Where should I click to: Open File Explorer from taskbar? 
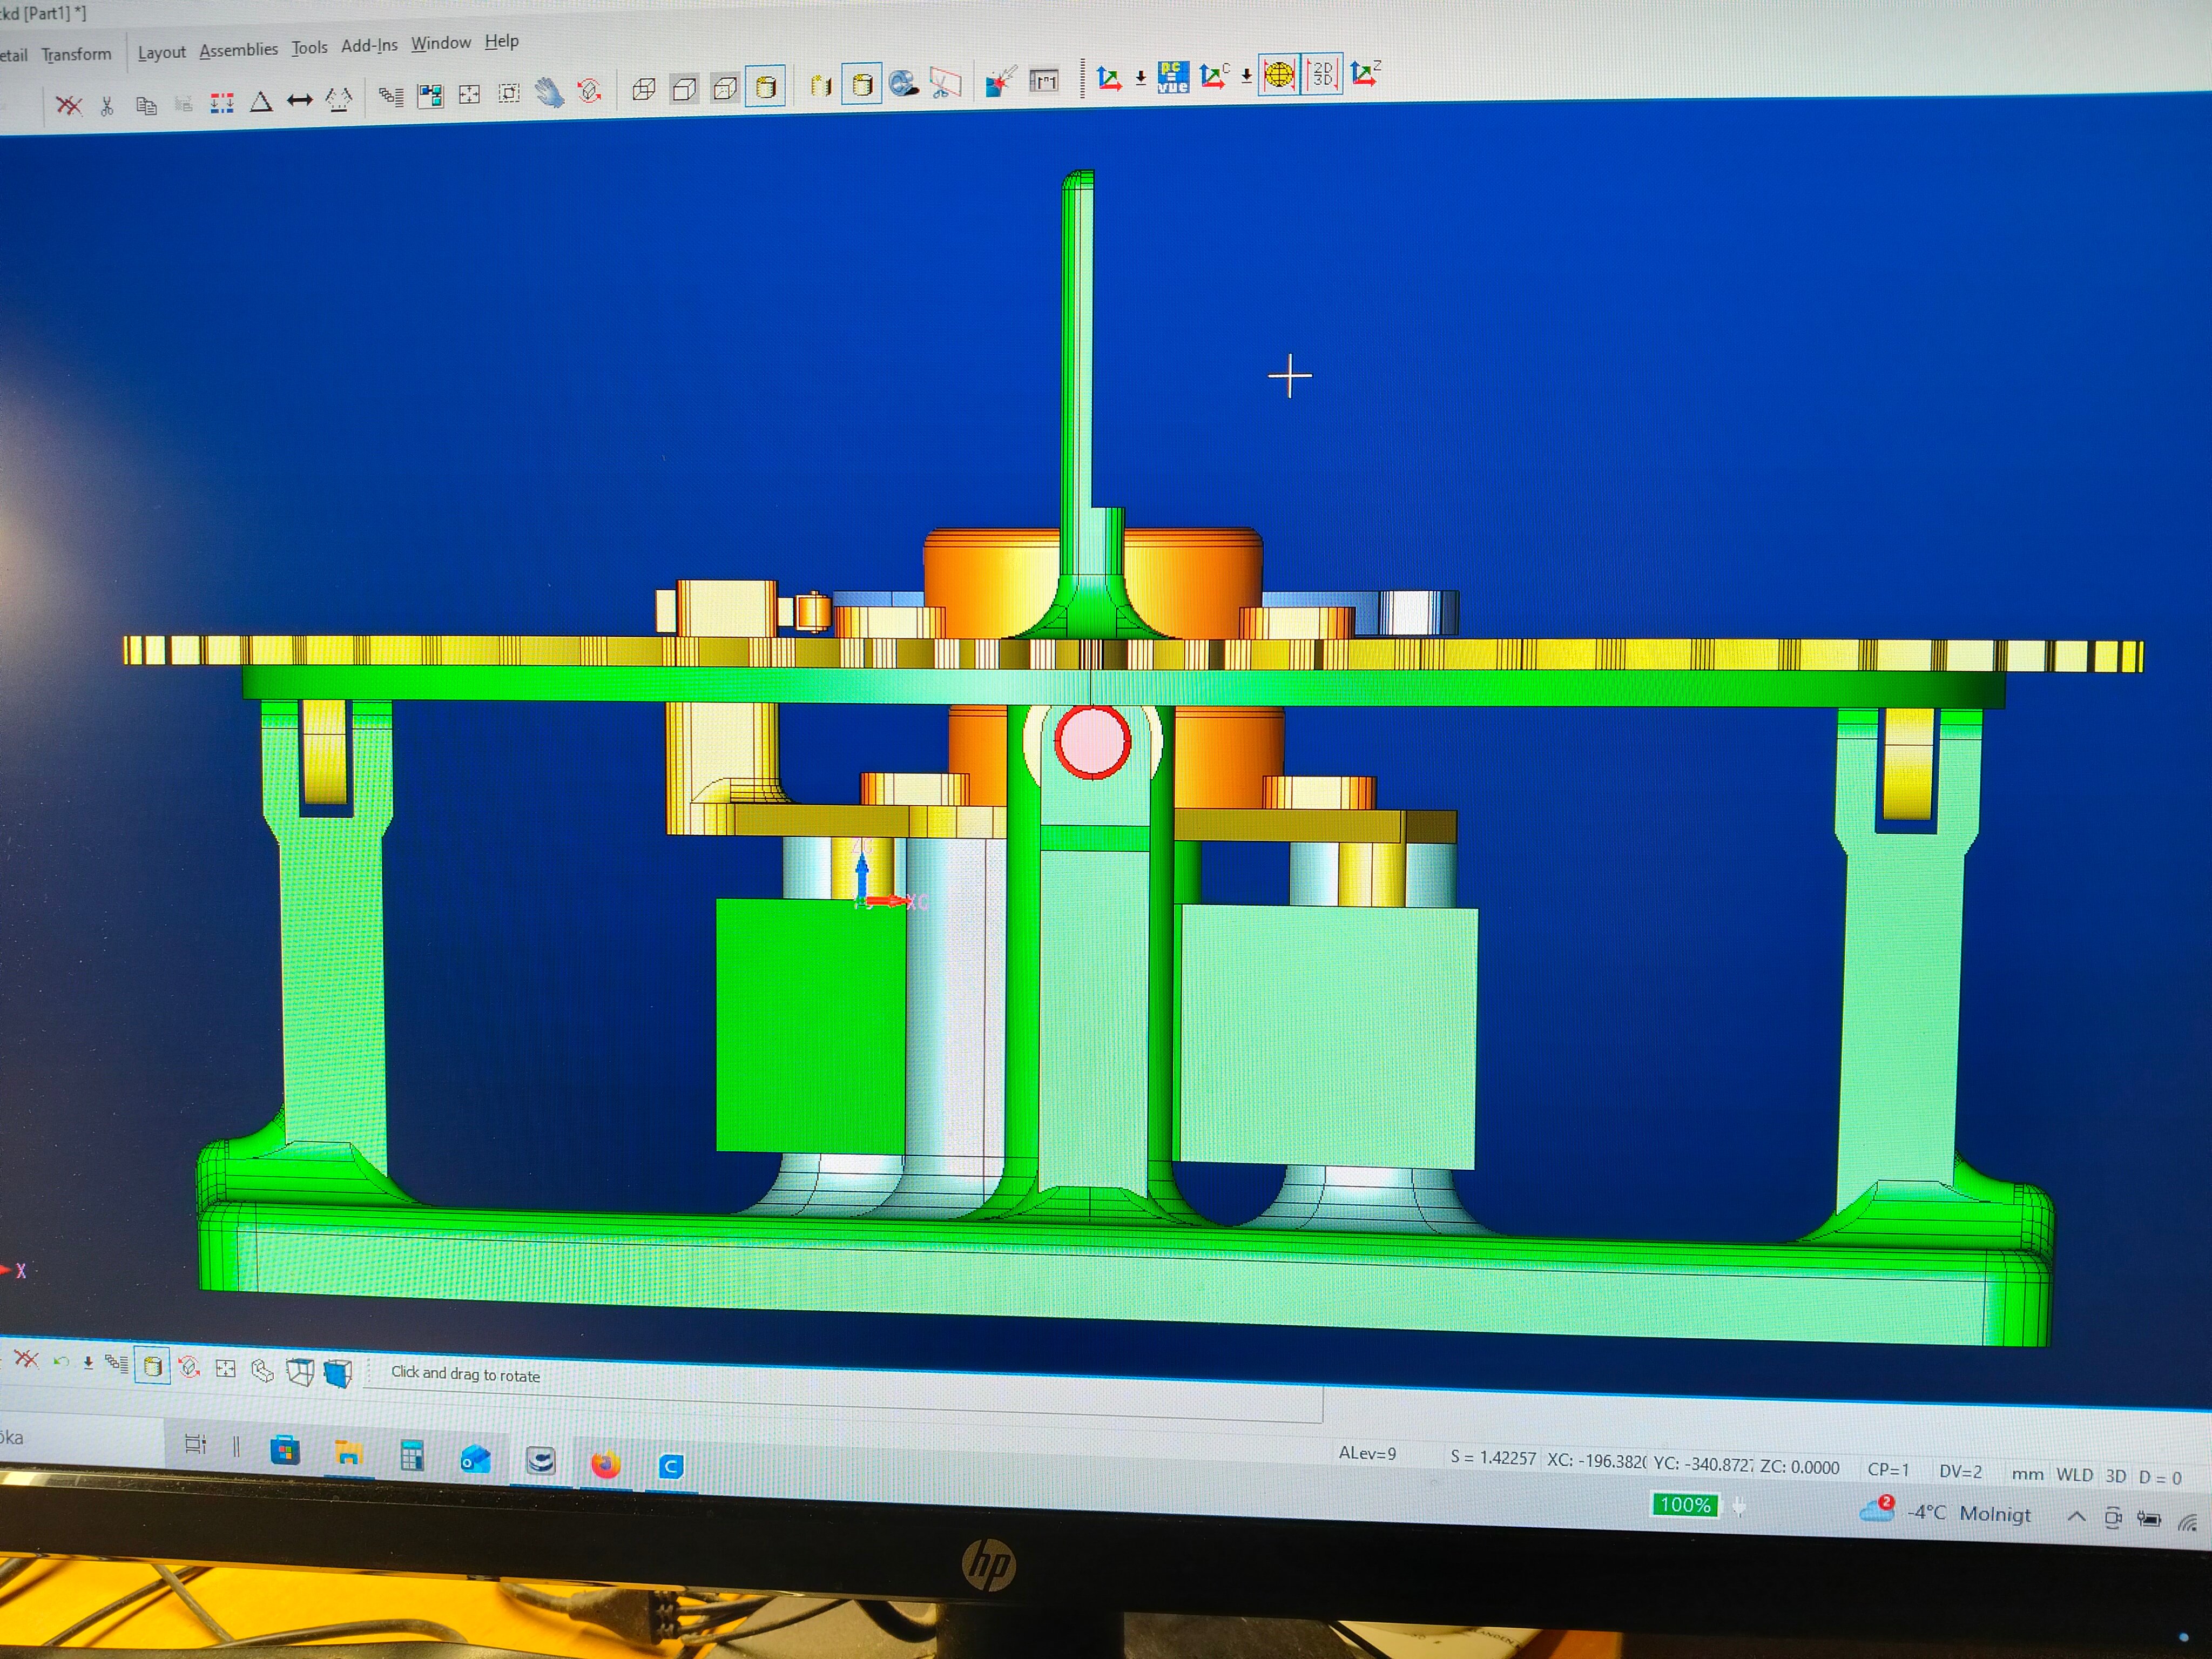point(348,1453)
